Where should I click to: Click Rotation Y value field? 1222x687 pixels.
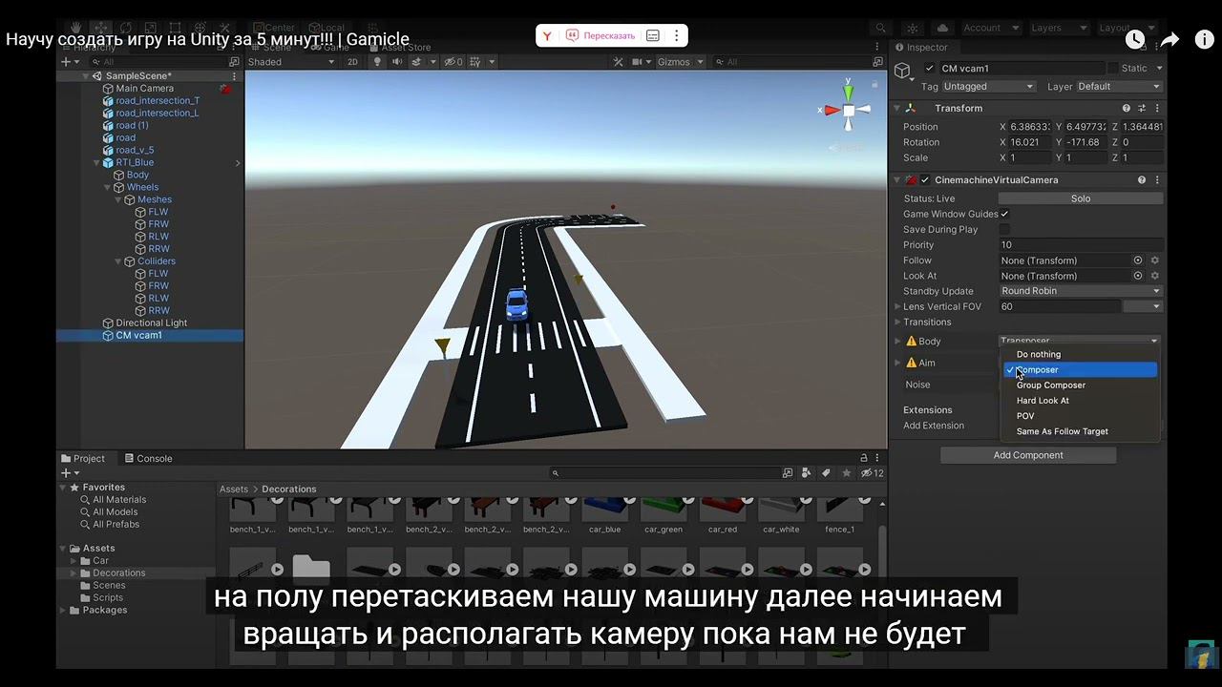tap(1086, 142)
